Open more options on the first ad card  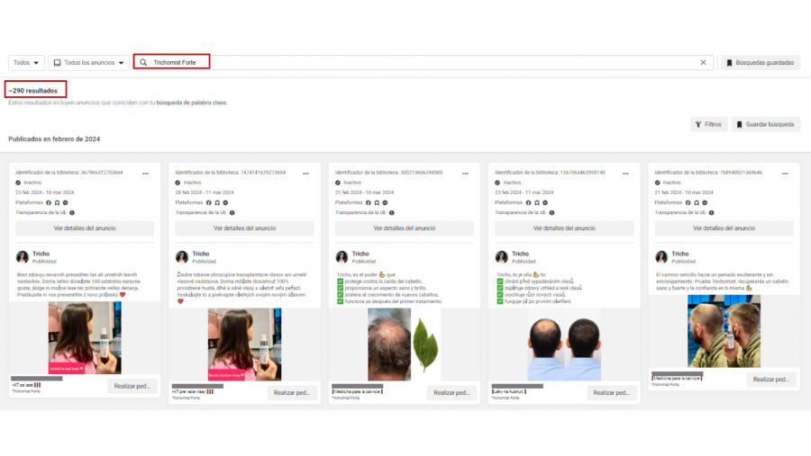pyautogui.click(x=145, y=173)
